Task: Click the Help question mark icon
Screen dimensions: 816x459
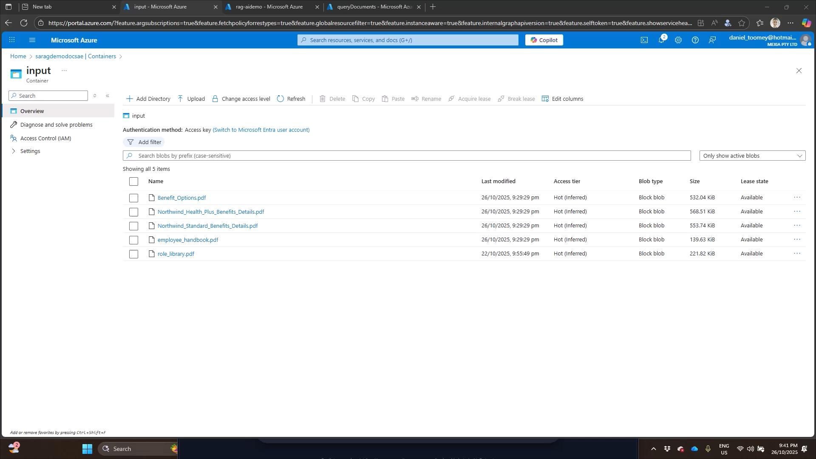Action: (695, 40)
